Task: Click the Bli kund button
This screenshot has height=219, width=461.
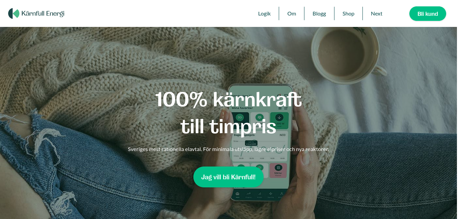Action: (428, 14)
